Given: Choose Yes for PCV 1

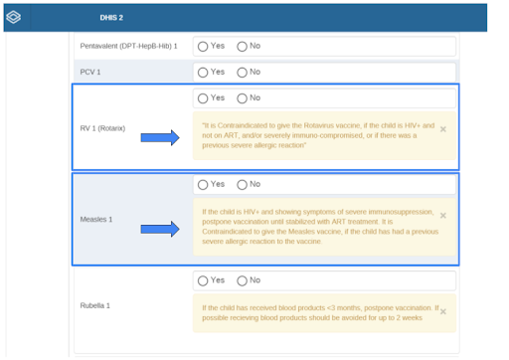Looking at the screenshot, I should [x=203, y=73].
